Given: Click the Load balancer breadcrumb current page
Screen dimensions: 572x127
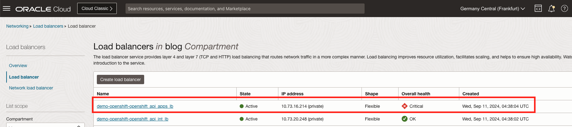Looking at the screenshot, I should click(82, 26).
